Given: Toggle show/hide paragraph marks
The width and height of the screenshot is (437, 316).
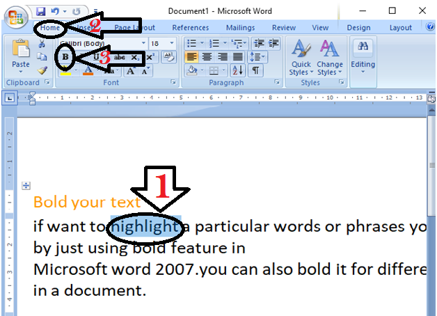Looking at the screenshot, I should coord(255,70).
